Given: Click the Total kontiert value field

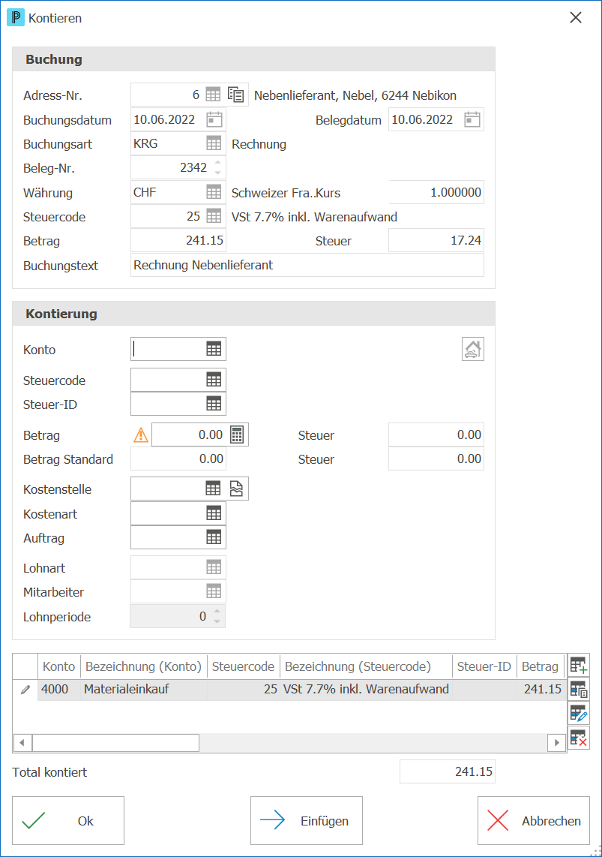Looking at the screenshot, I should click(448, 771).
